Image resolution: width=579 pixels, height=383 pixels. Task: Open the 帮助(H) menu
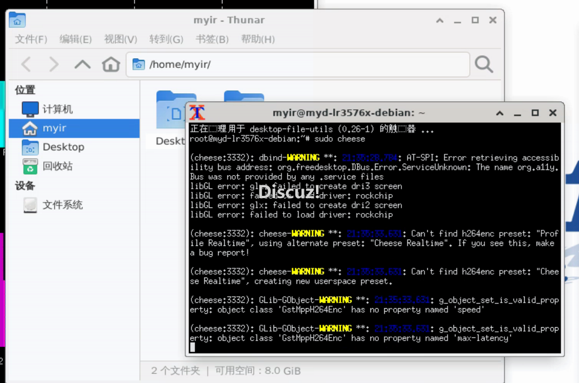tap(258, 39)
